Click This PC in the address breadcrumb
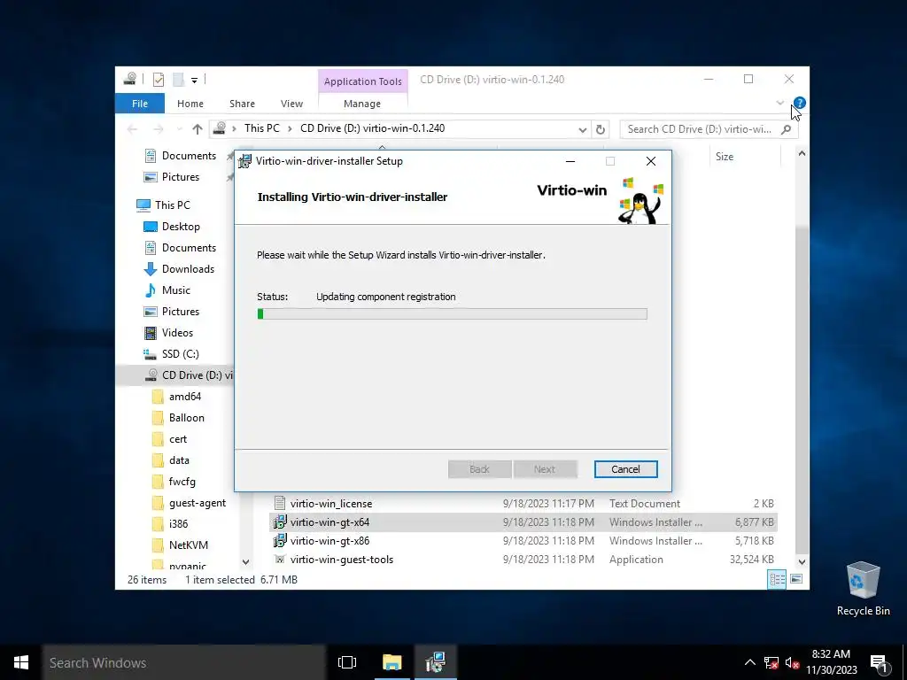This screenshot has height=680, width=907. 261,128
